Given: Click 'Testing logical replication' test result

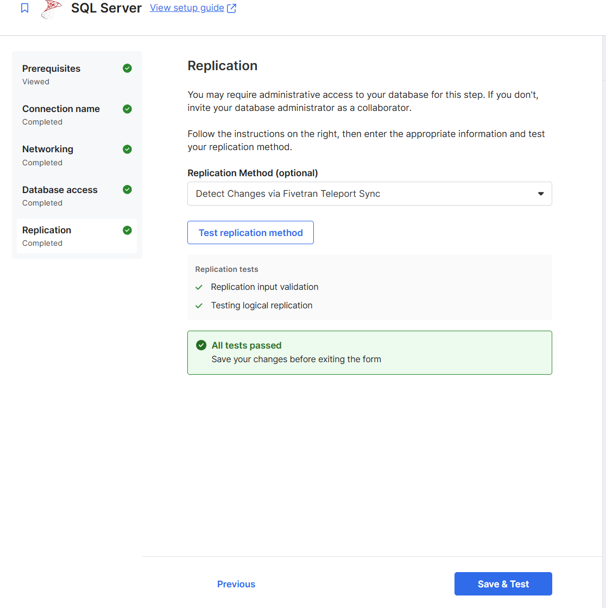Looking at the screenshot, I should click(261, 306).
